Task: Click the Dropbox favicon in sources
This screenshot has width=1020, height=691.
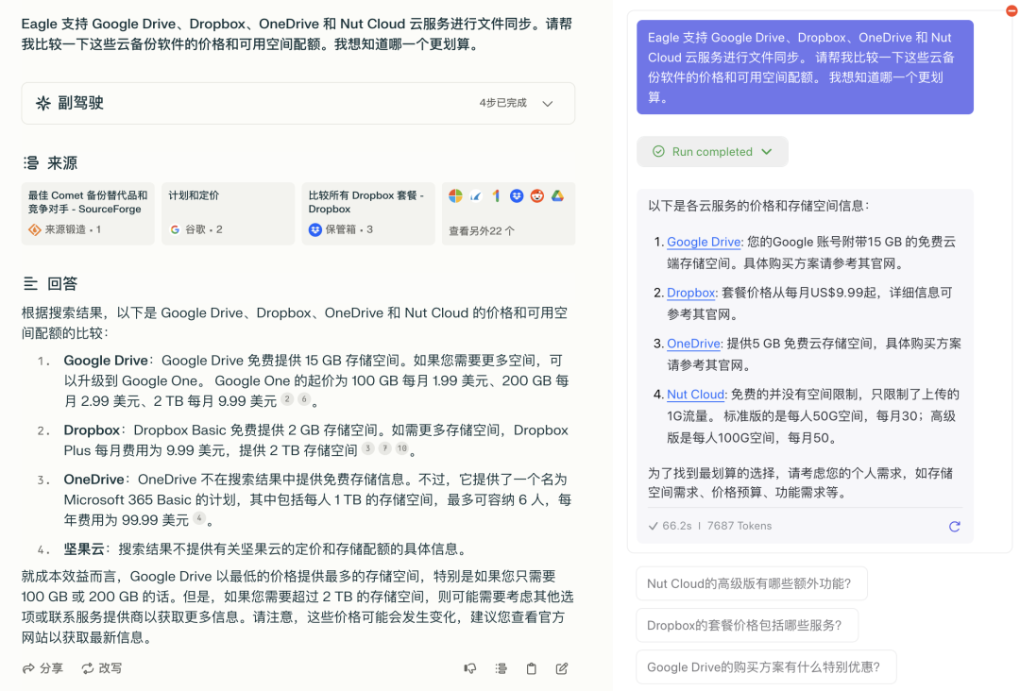Action: [x=517, y=195]
